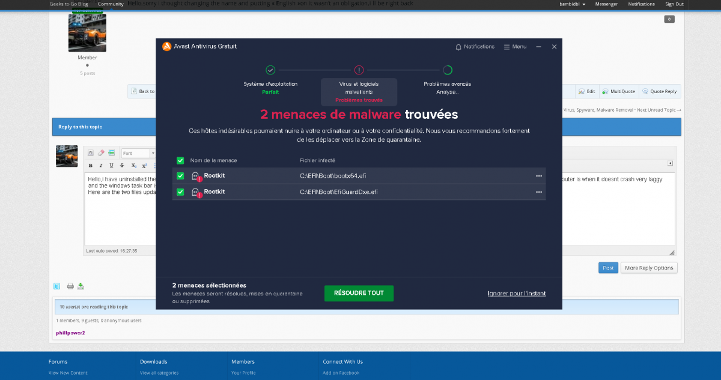Apply strikethrough formatting in reply editor
Image resolution: width=721 pixels, height=380 pixels.
[122, 166]
